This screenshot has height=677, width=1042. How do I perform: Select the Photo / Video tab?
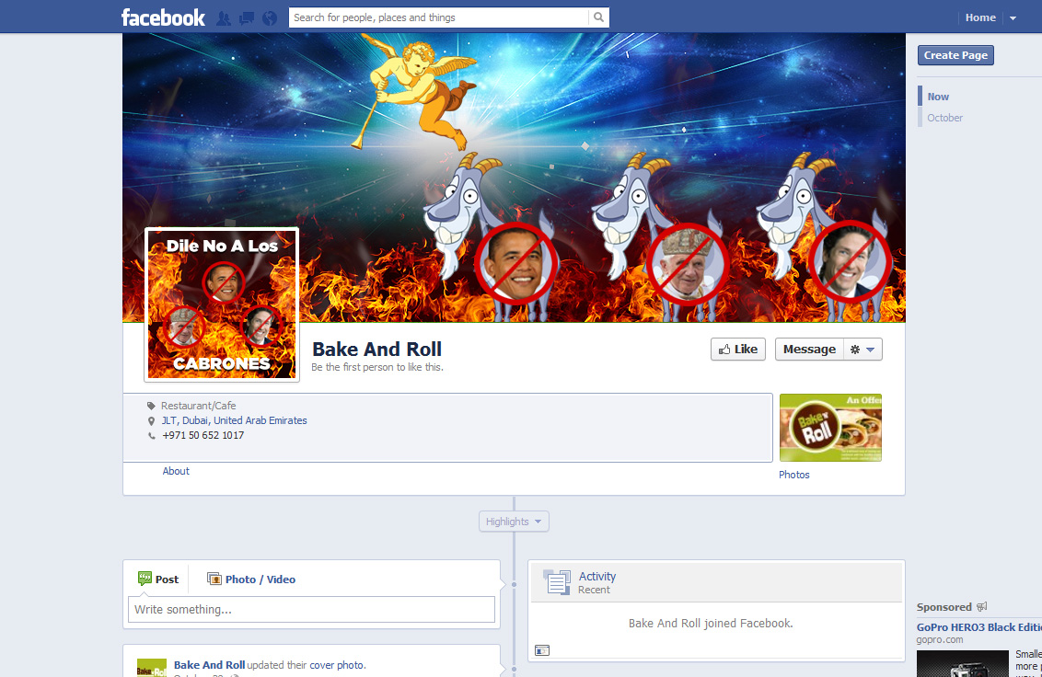[251, 579]
